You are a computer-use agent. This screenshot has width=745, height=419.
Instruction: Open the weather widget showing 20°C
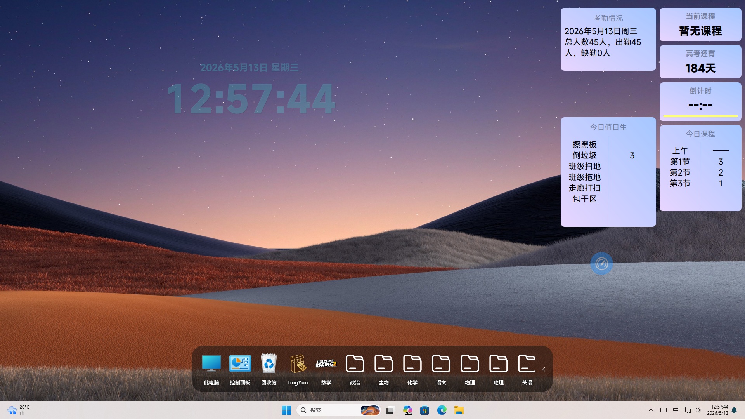18,410
